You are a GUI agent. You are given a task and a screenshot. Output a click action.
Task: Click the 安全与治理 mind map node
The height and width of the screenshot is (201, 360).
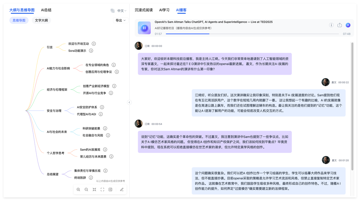tap(54, 111)
